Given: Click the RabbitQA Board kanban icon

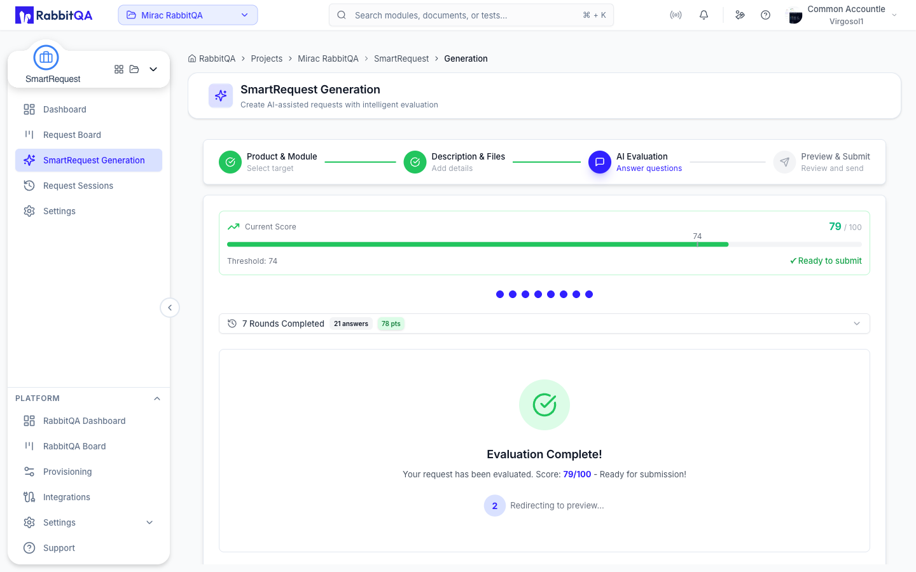Looking at the screenshot, I should coord(29,446).
